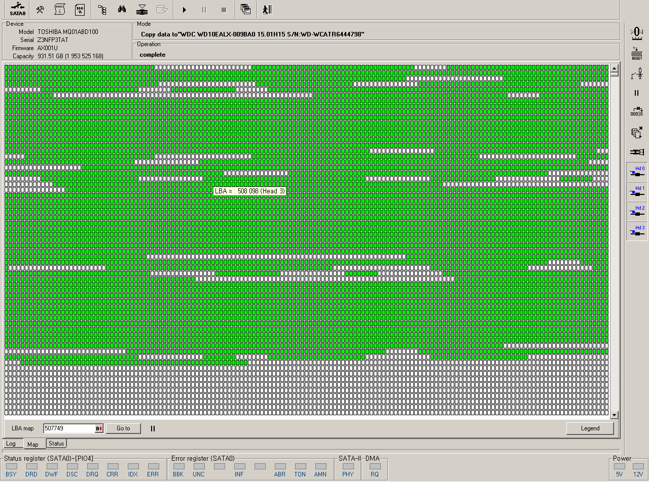Open the crossed hammer and wrench tools icon
The height and width of the screenshot is (482, 649).
pyautogui.click(x=40, y=10)
